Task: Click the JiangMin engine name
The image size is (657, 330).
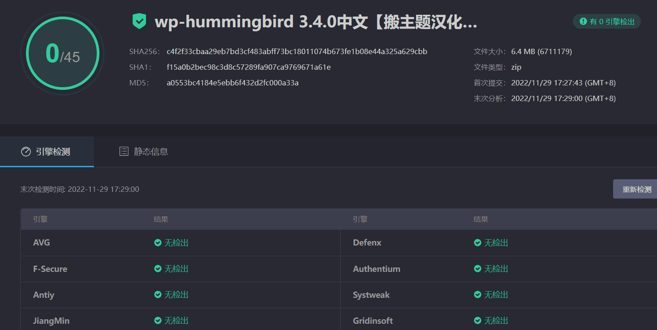Action: point(51,321)
